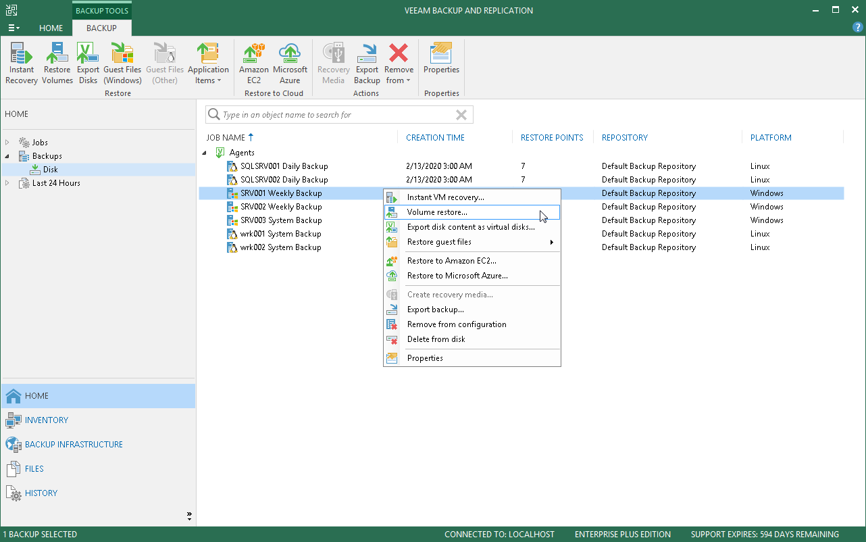Switch to the HOME ribbon tab
This screenshot has width=866, height=542.
51,28
